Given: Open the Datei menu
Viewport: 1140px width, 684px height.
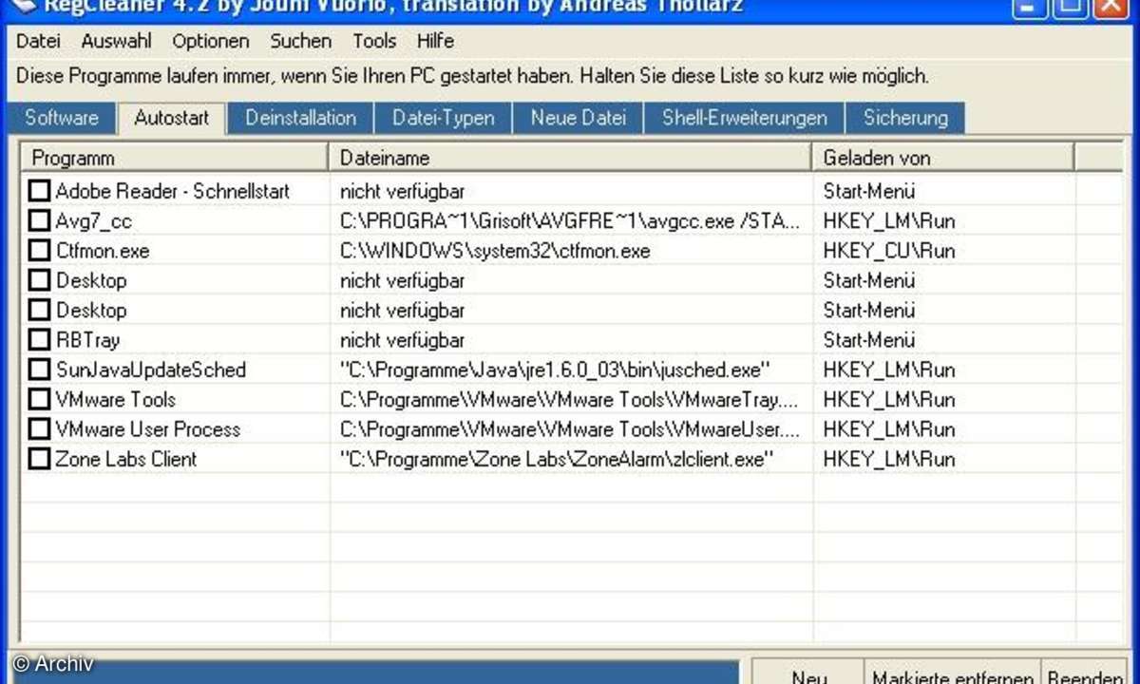Looking at the screenshot, I should [x=38, y=41].
